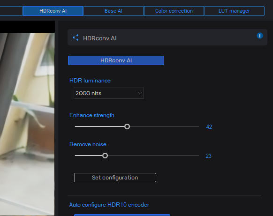Click the Remove noise slider handle

point(105,156)
